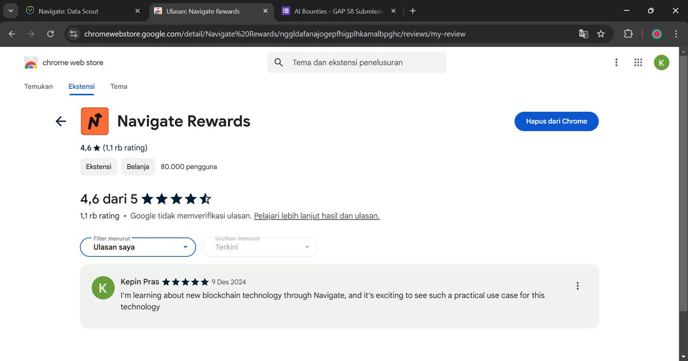
Task: Open the web store three-dot menu
Action: point(616,62)
